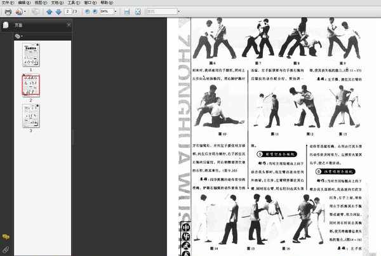Image resolution: width=381 pixels, height=256 pixels.
Task: Open the 文件 menu
Action: point(8,3)
